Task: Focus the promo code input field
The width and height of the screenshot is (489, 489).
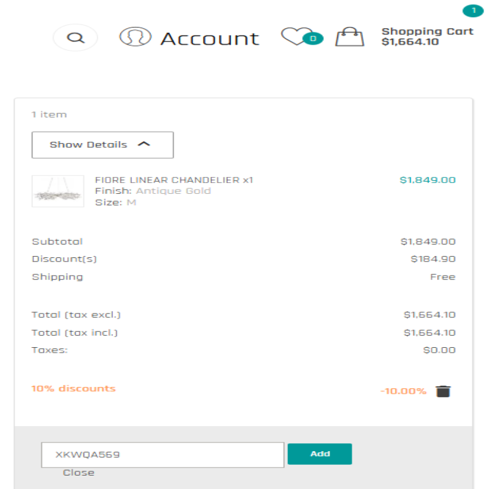Action: pos(163,455)
